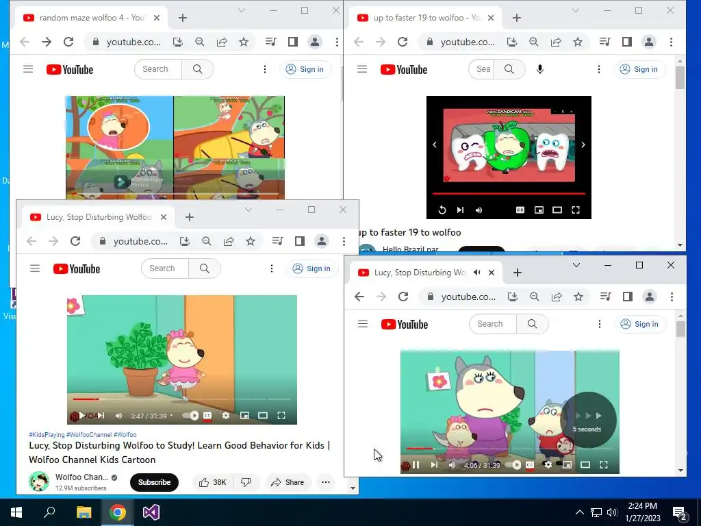Screen dimensions: 701x526
Task: Open Visual Studio from taskbar
Action: pos(151,512)
